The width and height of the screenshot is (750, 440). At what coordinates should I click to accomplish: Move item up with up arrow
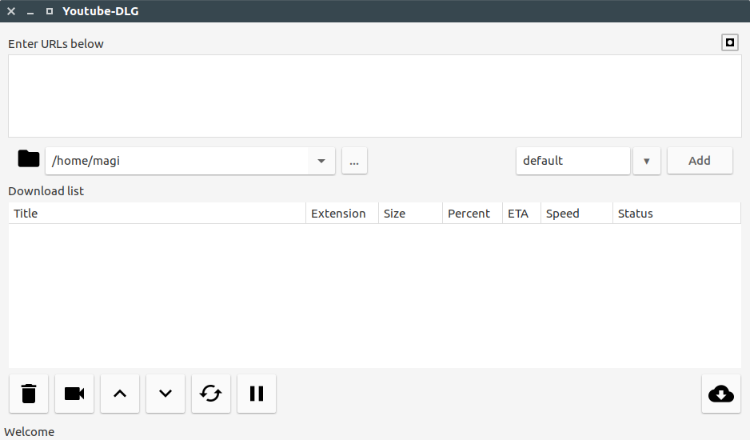pos(120,394)
